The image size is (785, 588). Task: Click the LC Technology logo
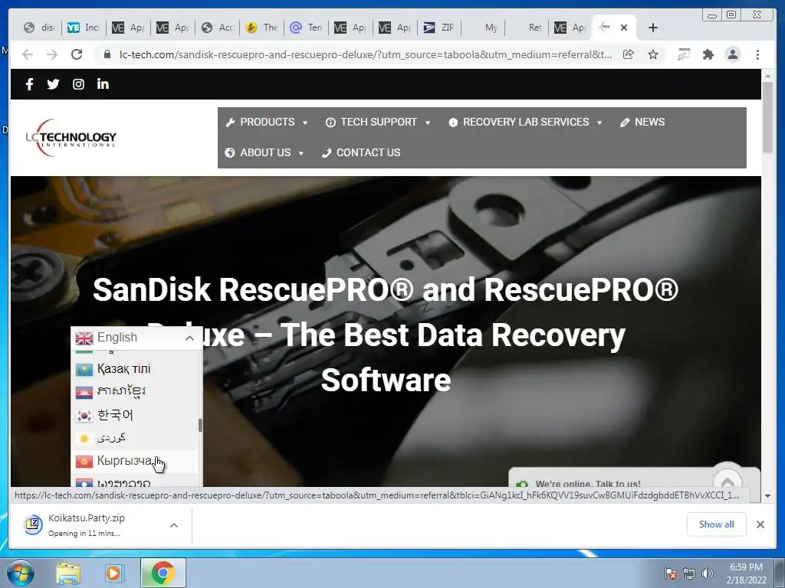point(71,138)
